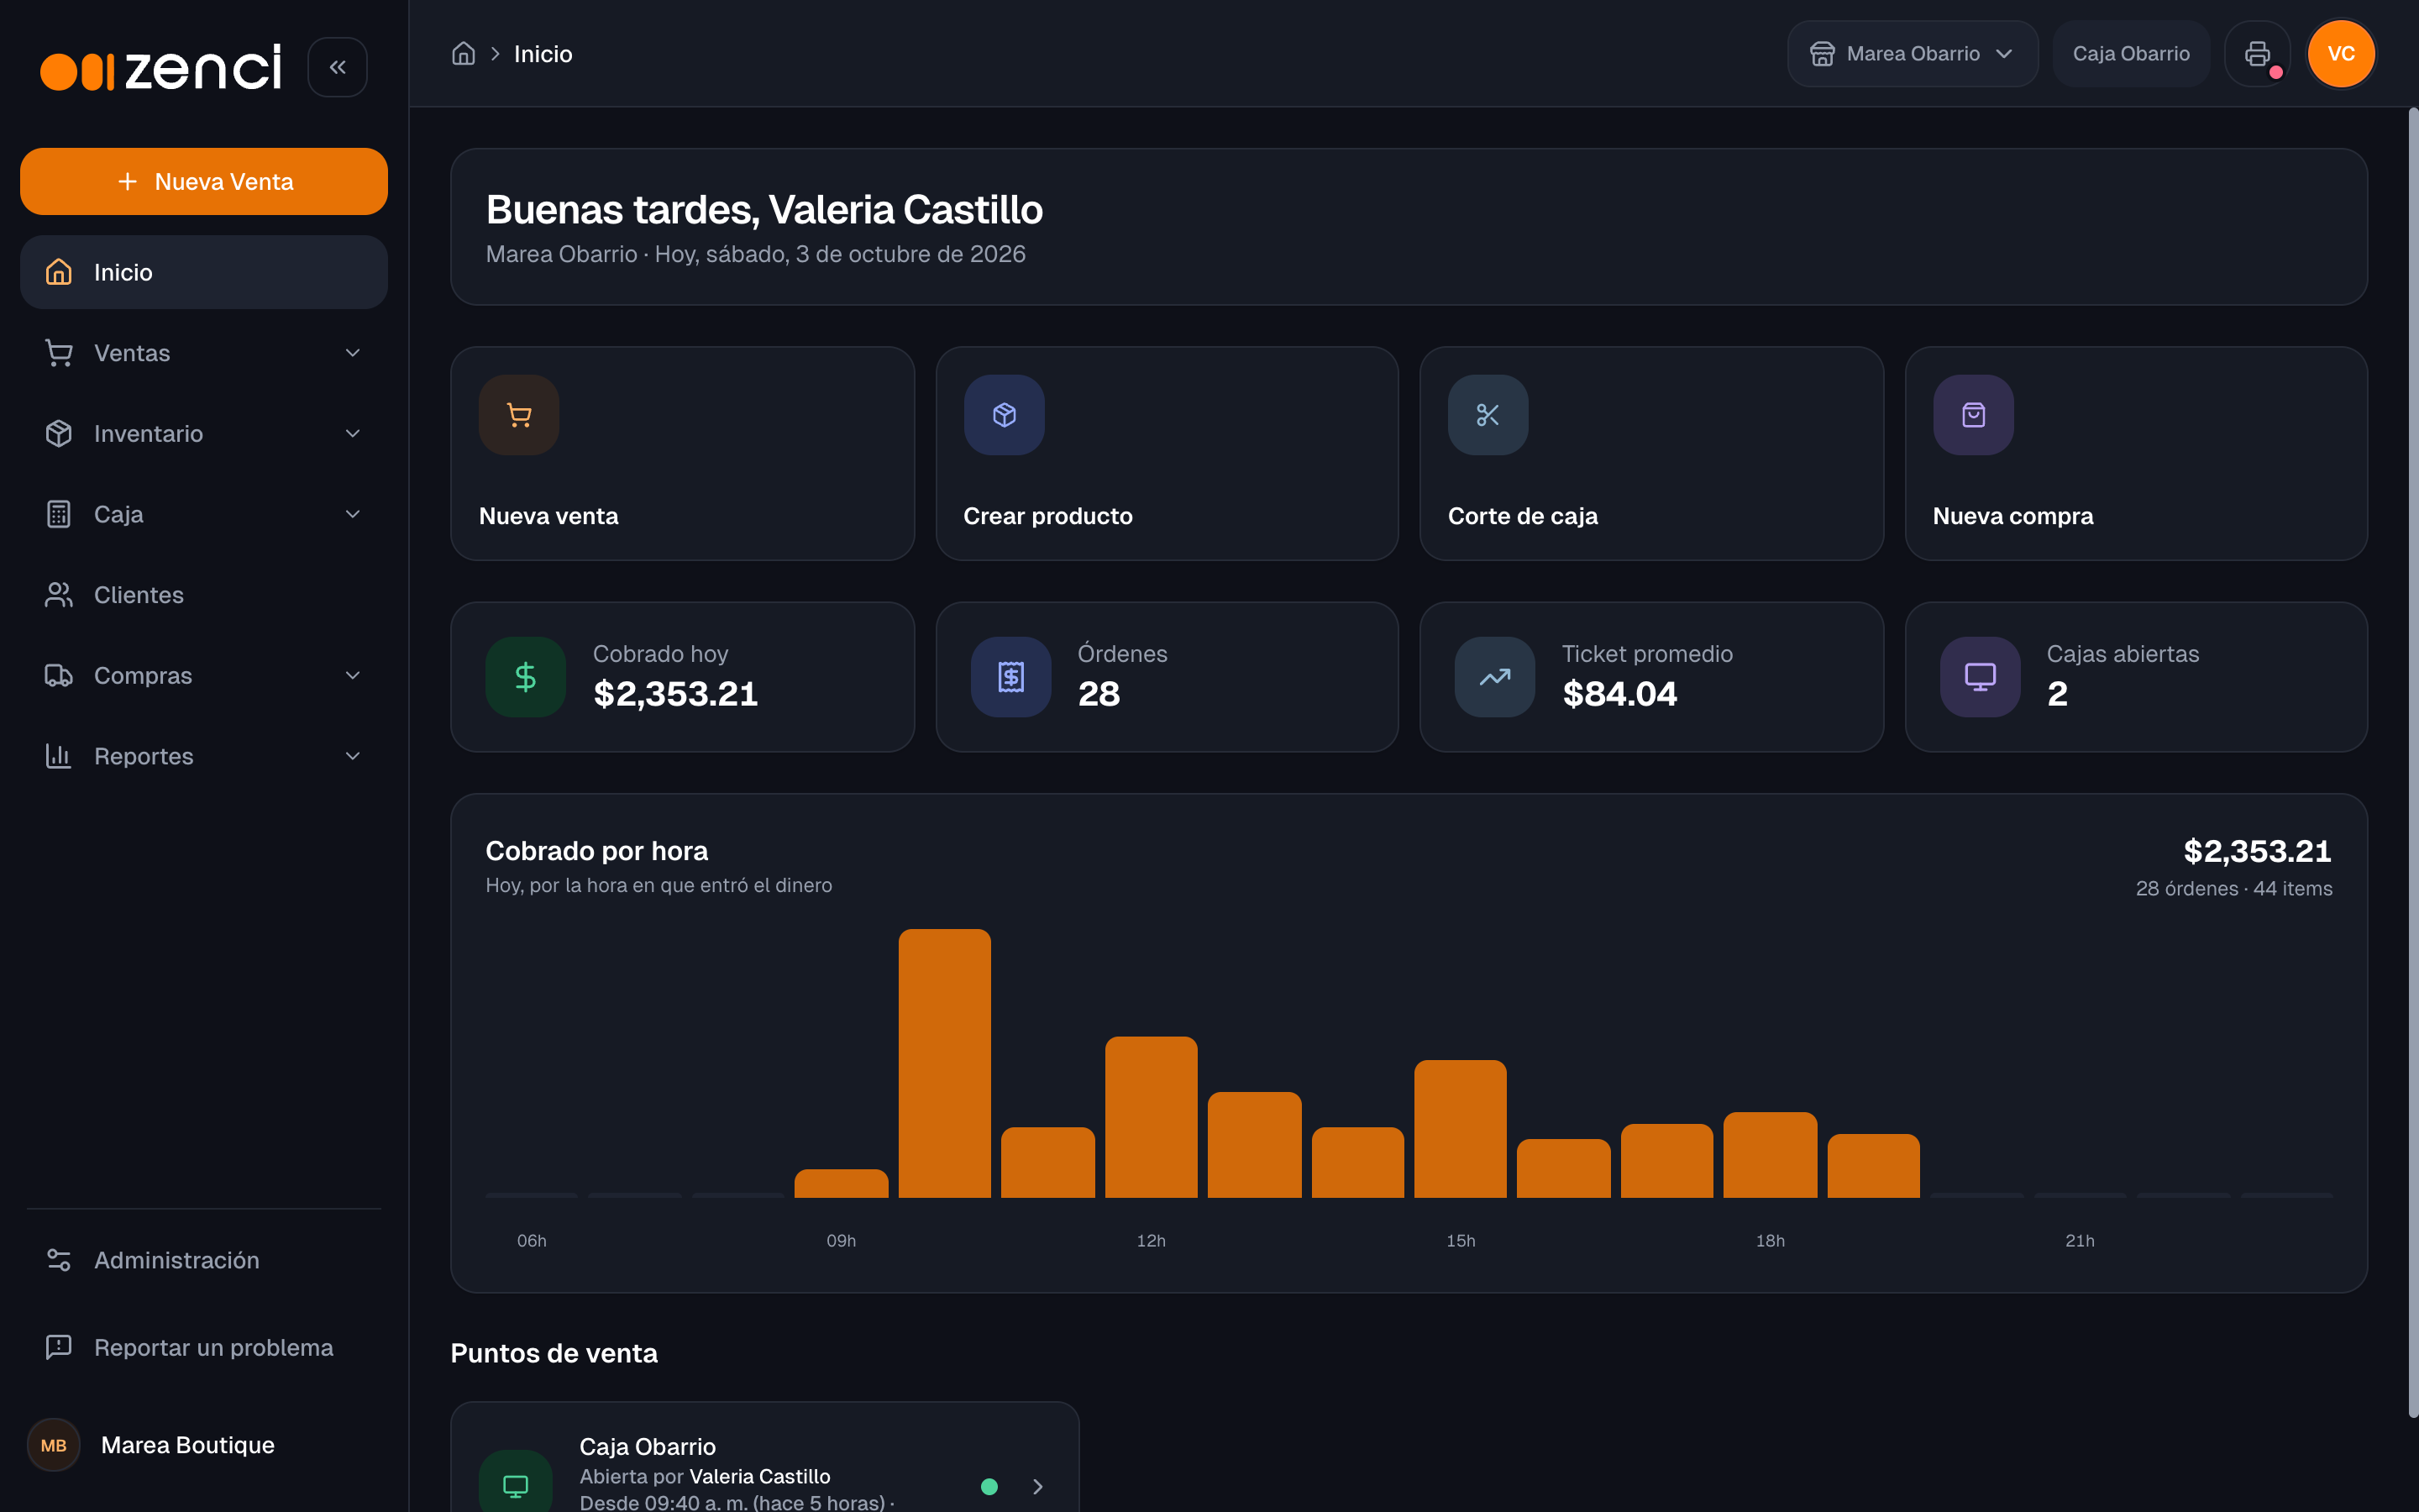Click the home icon in the breadcrumb
The width and height of the screenshot is (2419, 1512).
[x=463, y=54]
